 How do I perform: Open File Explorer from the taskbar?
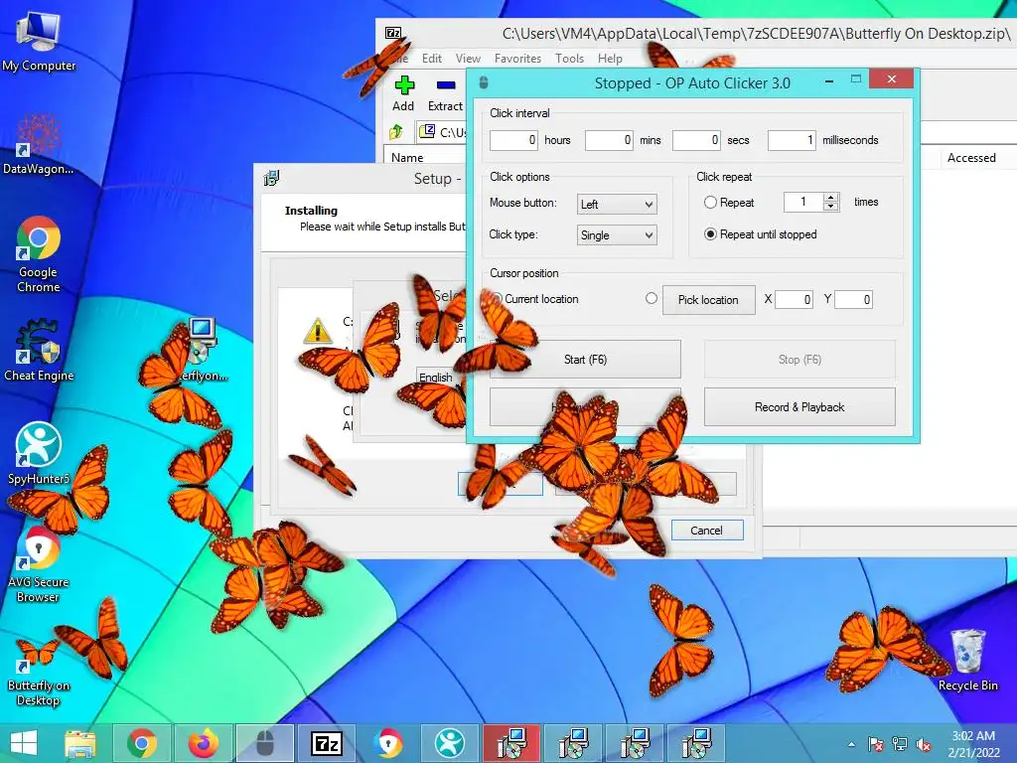coord(80,743)
